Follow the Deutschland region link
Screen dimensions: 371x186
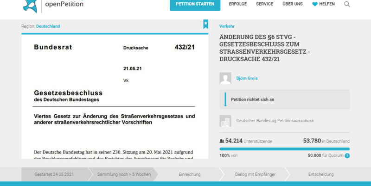click(x=48, y=26)
